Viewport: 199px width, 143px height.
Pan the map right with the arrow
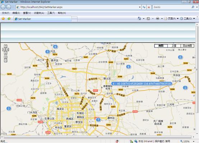coord(7,49)
